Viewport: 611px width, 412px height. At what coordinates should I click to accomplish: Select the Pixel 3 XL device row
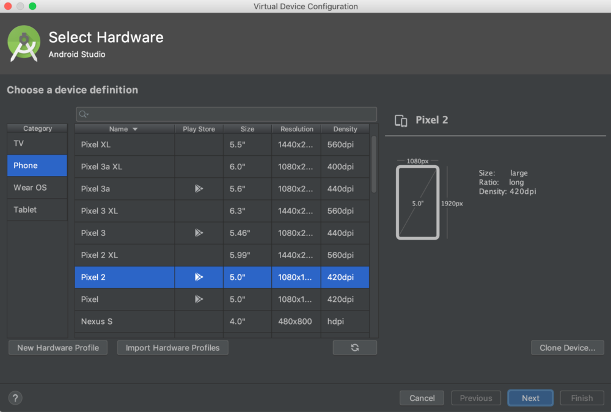point(222,211)
